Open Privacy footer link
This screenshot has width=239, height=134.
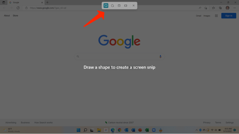pos(207,123)
